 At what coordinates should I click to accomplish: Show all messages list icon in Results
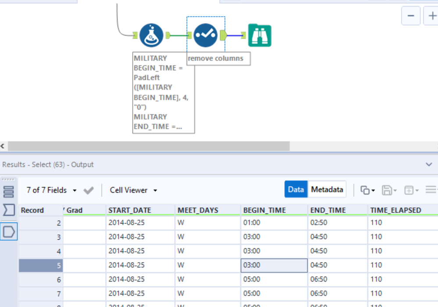9,192
